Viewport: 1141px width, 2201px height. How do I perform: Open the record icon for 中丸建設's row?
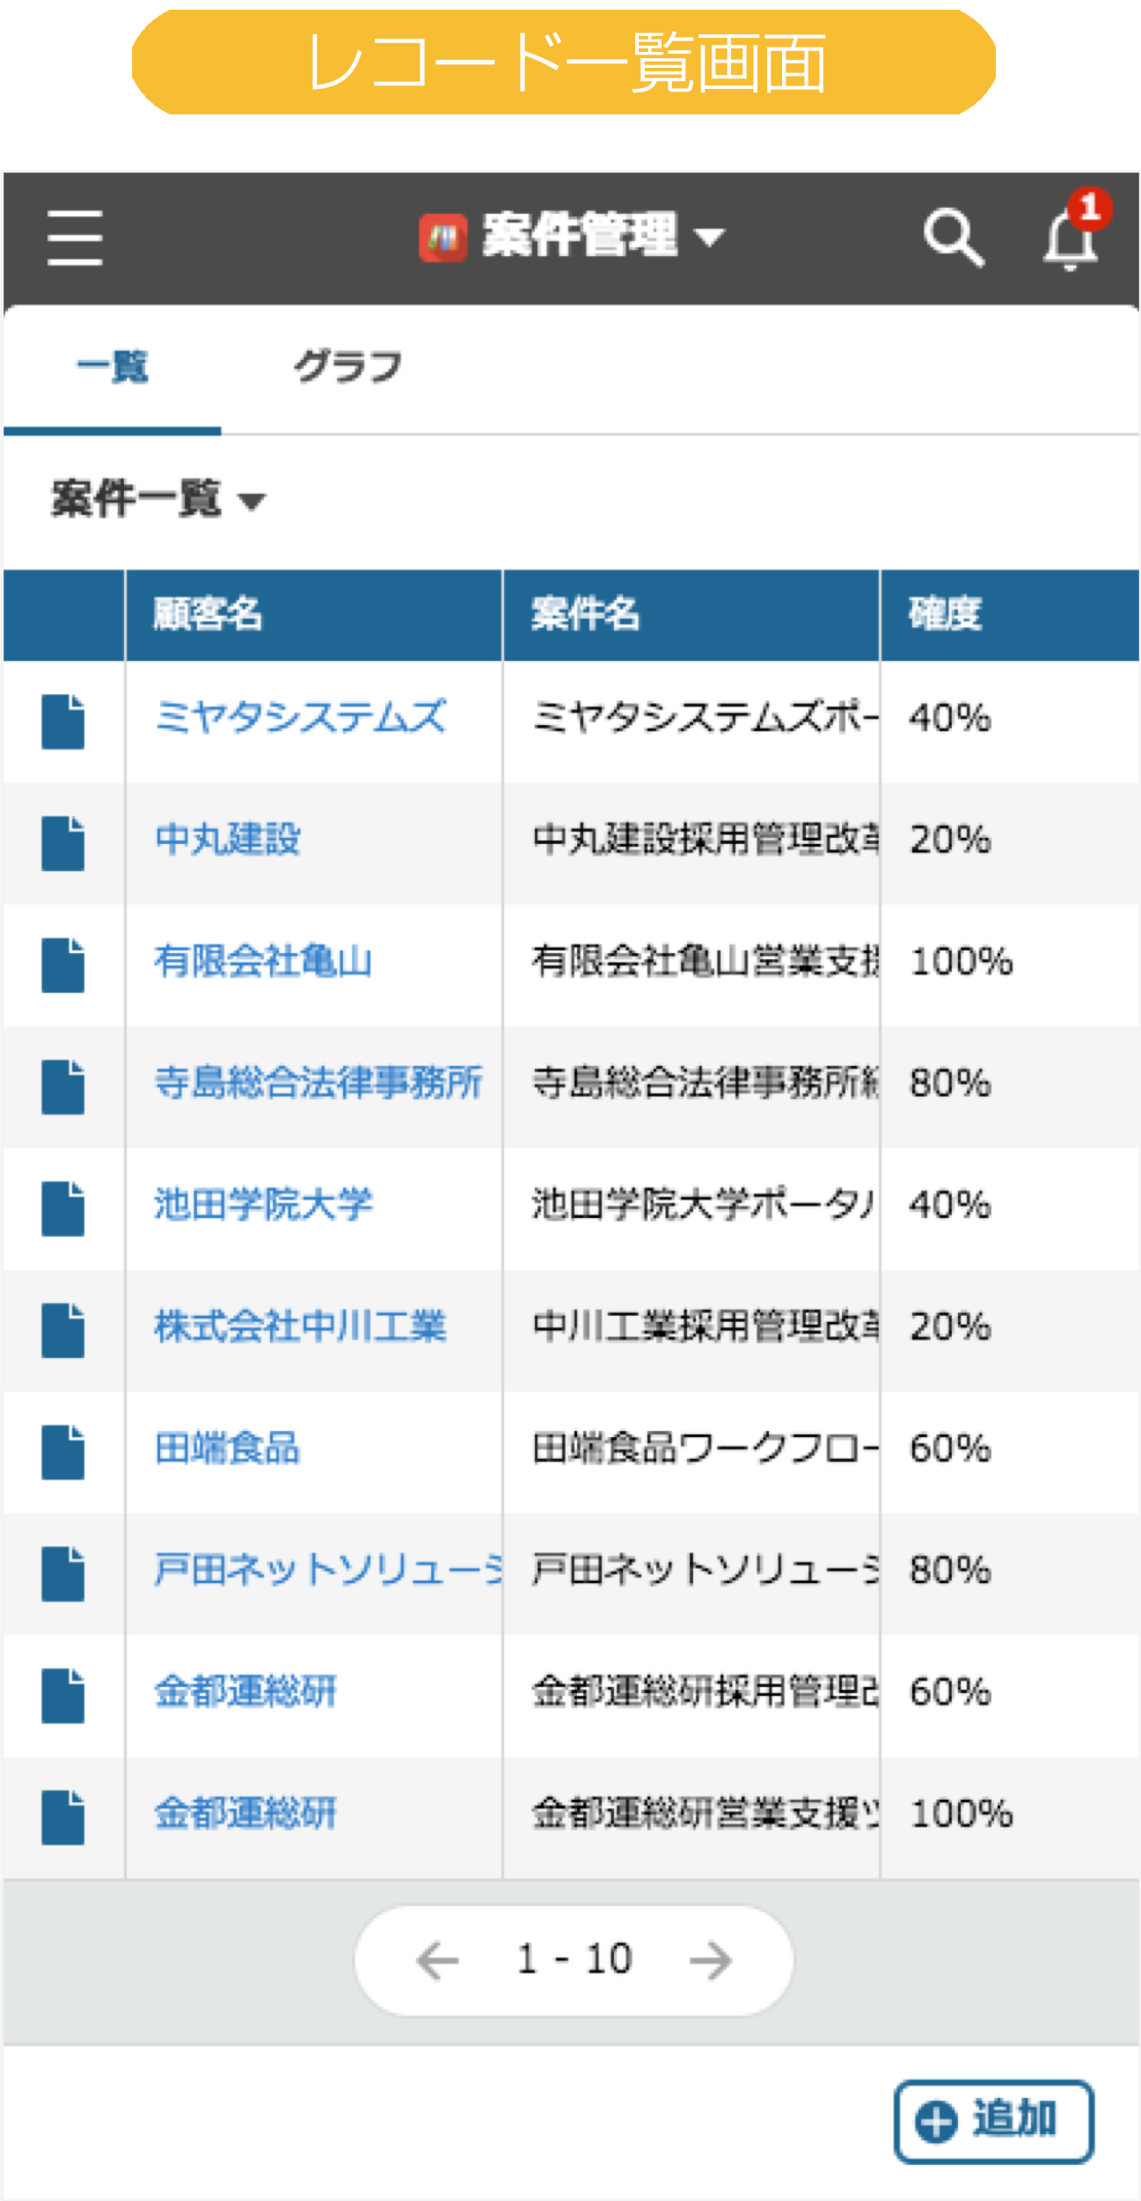[x=63, y=842]
